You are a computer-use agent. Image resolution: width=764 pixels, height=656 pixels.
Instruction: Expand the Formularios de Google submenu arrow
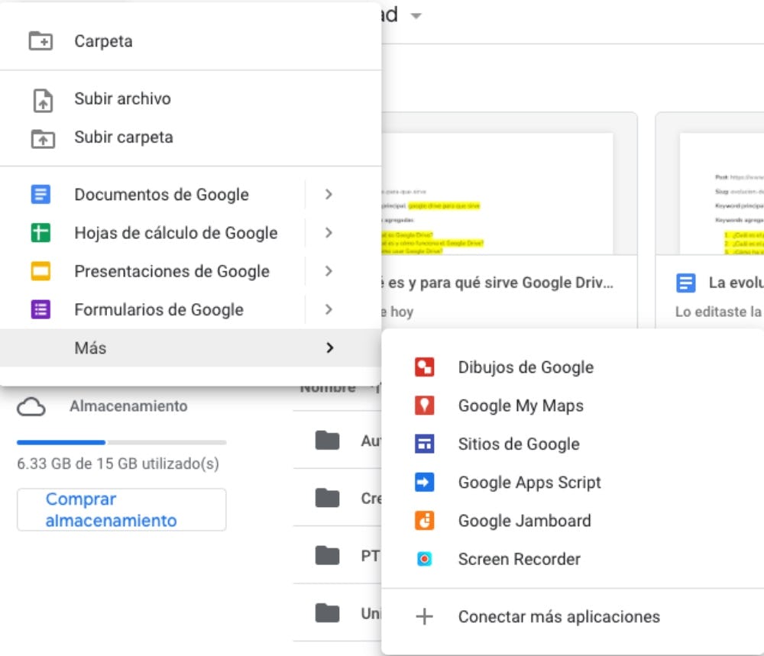329,309
